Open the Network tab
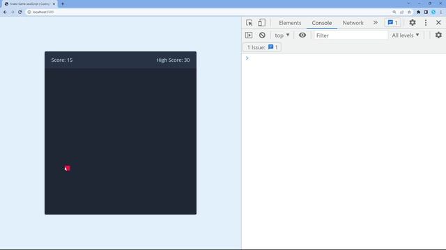The height and width of the screenshot is (250, 446). (x=353, y=23)
